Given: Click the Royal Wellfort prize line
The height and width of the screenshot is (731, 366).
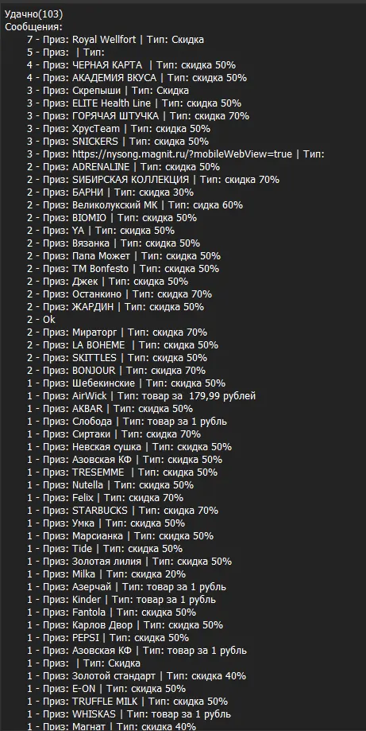Looking at the screenshot, I should [x=115, y=40].
